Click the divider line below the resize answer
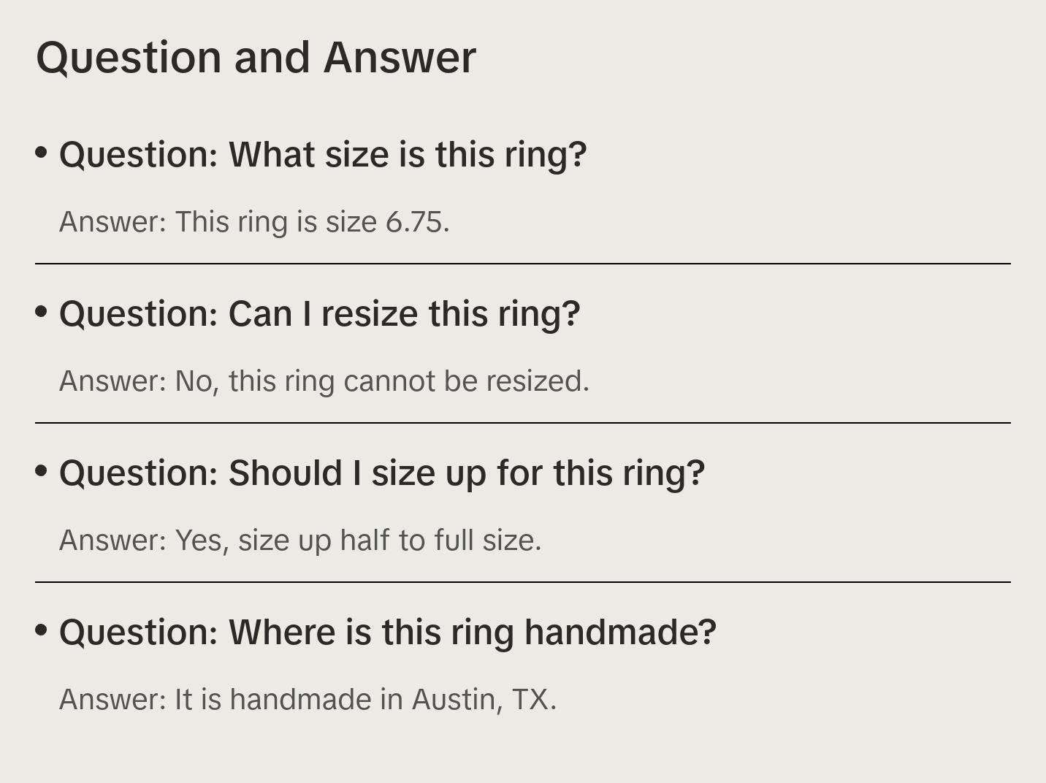Screen dimensions: 1046x783 tap(523, 423)
